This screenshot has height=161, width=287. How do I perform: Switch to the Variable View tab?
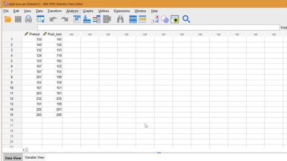click(x=35, y=157)
